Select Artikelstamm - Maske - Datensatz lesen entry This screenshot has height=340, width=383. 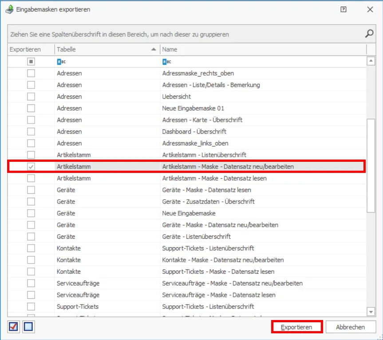click(x=214, y=178)
